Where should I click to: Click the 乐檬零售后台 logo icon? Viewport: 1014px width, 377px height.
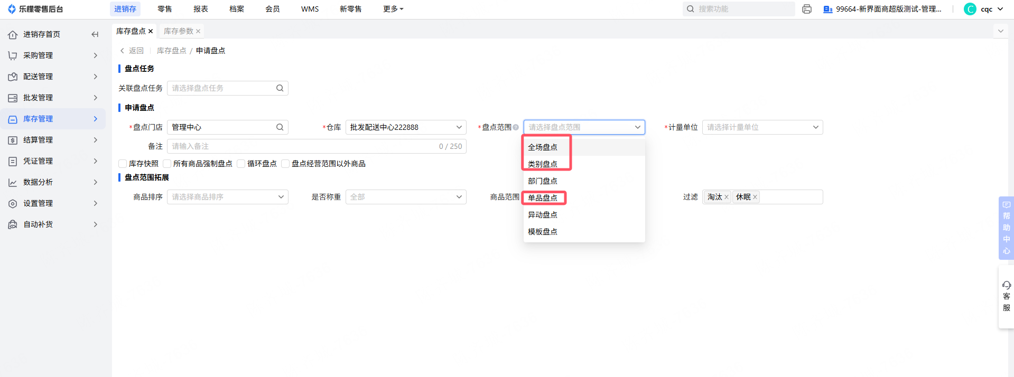(x=12, y=9)
